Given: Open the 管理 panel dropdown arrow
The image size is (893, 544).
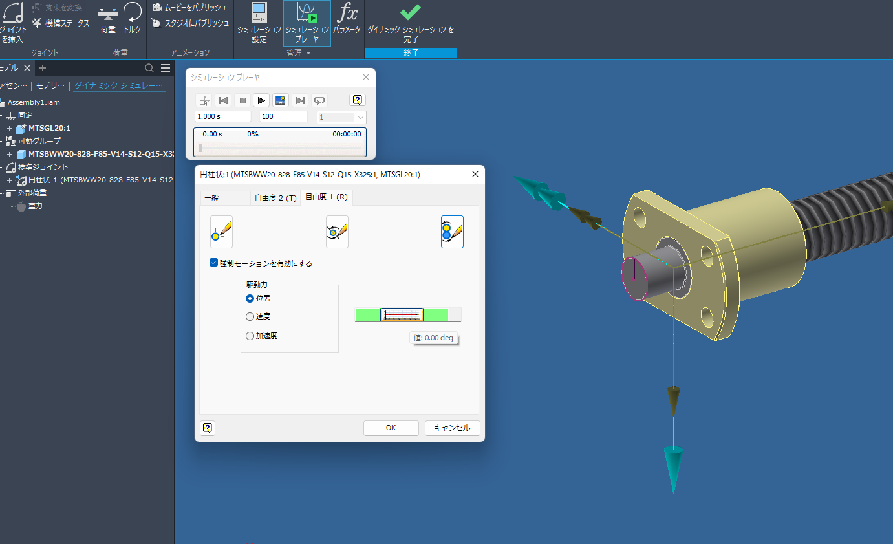Looking at the screenshot, I should (308, 53).
